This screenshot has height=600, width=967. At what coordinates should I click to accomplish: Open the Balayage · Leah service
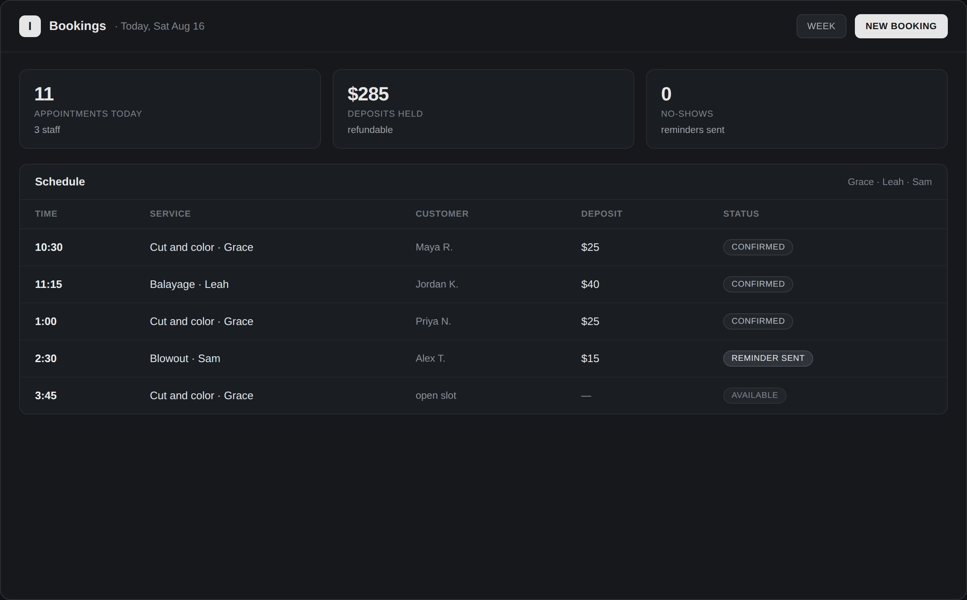189,284
